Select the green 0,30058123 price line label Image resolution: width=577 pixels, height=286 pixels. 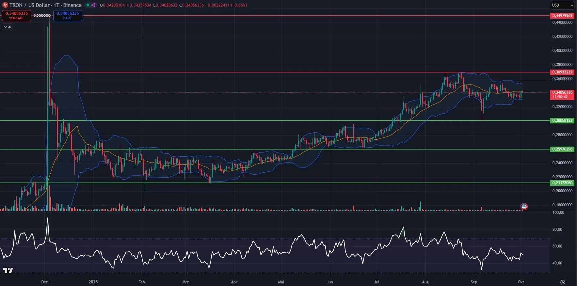click(562, 120)
